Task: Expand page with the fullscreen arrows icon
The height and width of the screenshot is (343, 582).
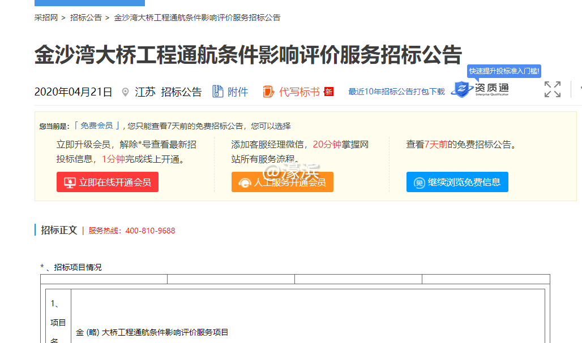Action: [x=552, y=89]
